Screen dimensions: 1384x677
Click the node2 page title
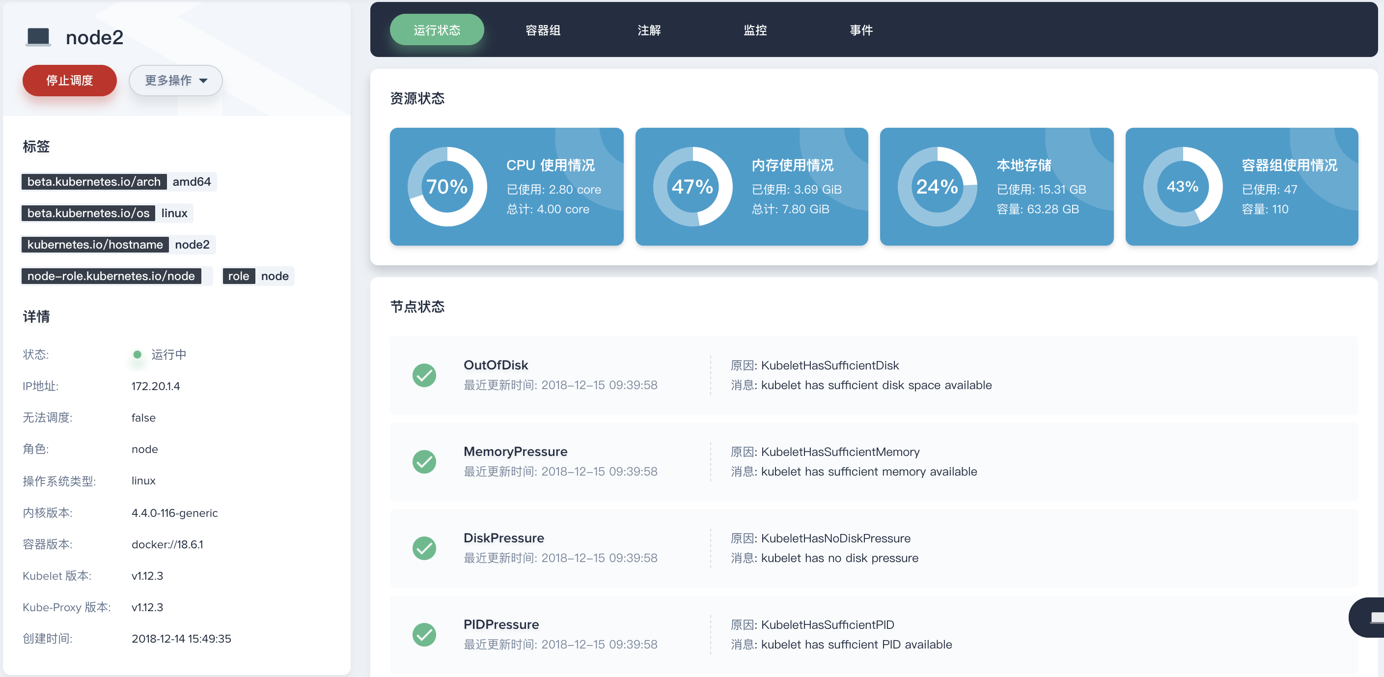point(95,38)
